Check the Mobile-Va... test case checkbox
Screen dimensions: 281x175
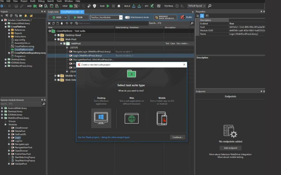tap(59, 76)
